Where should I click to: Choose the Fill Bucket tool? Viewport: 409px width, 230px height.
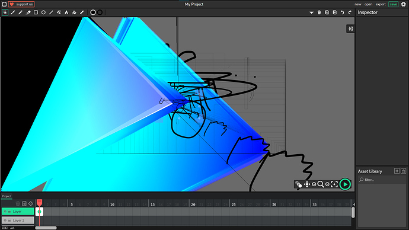[74, 12]
